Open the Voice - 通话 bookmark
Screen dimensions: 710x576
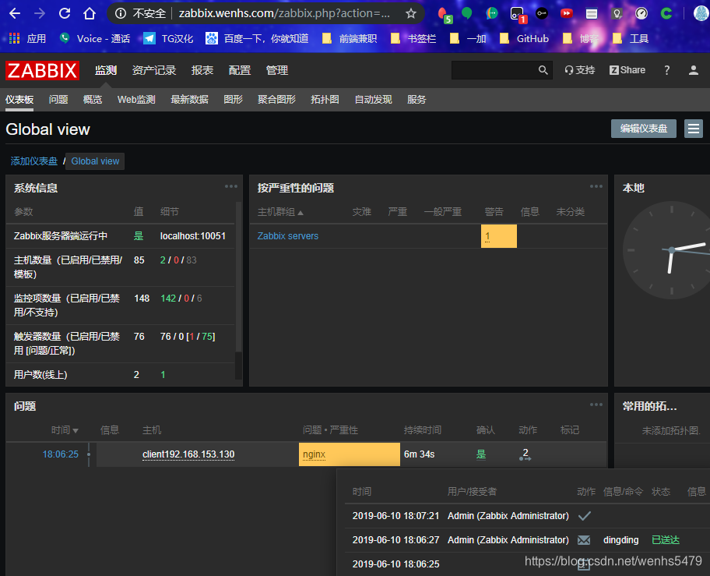point(95,38)
